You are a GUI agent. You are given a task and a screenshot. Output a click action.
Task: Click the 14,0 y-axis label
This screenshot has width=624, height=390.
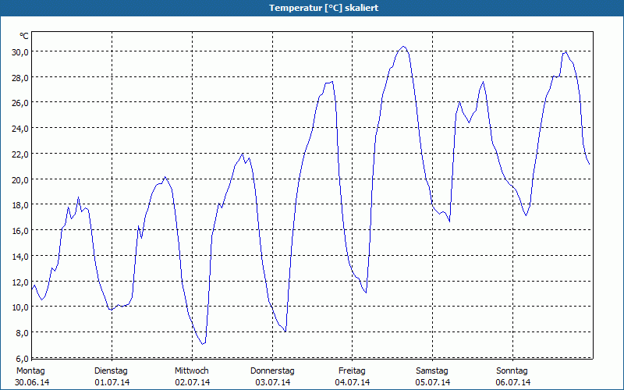[x=20, y=257]
